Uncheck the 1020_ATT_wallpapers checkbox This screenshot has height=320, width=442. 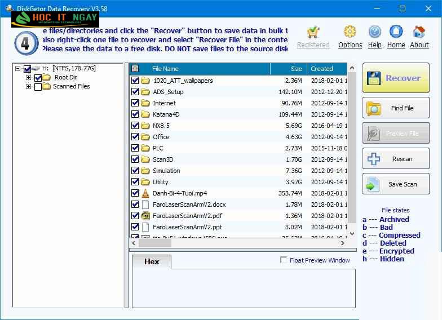click(x=135, y=81)
